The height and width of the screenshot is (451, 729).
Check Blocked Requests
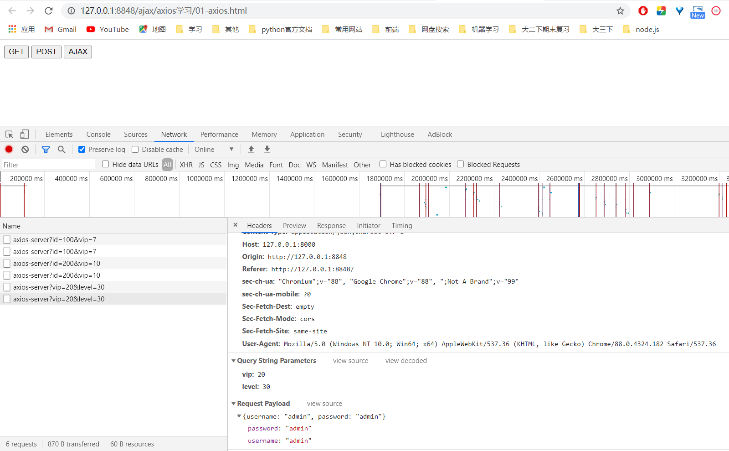coord(460,164)
